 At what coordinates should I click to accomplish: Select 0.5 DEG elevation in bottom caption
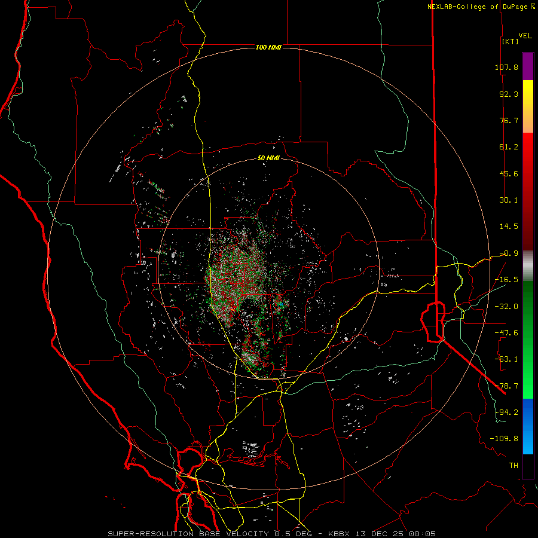pos(293,534)
